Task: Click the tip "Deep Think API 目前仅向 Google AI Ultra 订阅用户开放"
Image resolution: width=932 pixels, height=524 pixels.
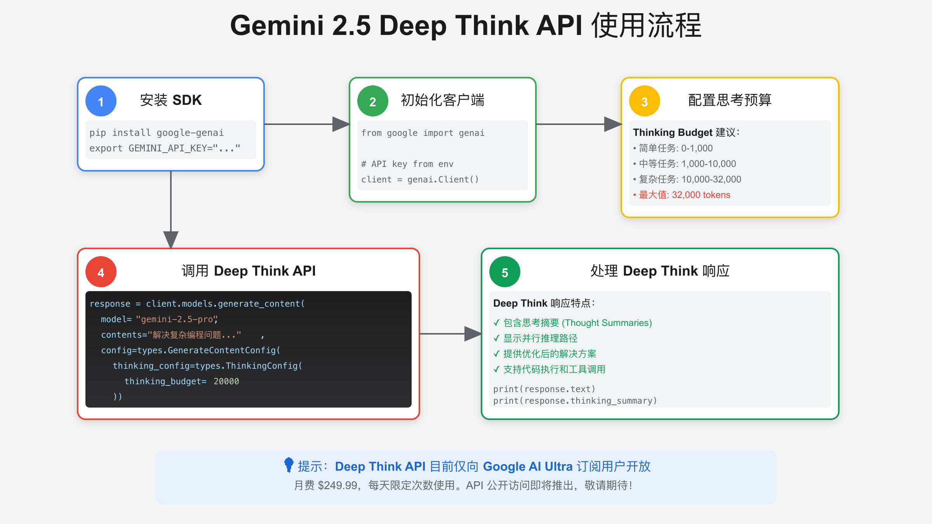Action: coord(493,467)
